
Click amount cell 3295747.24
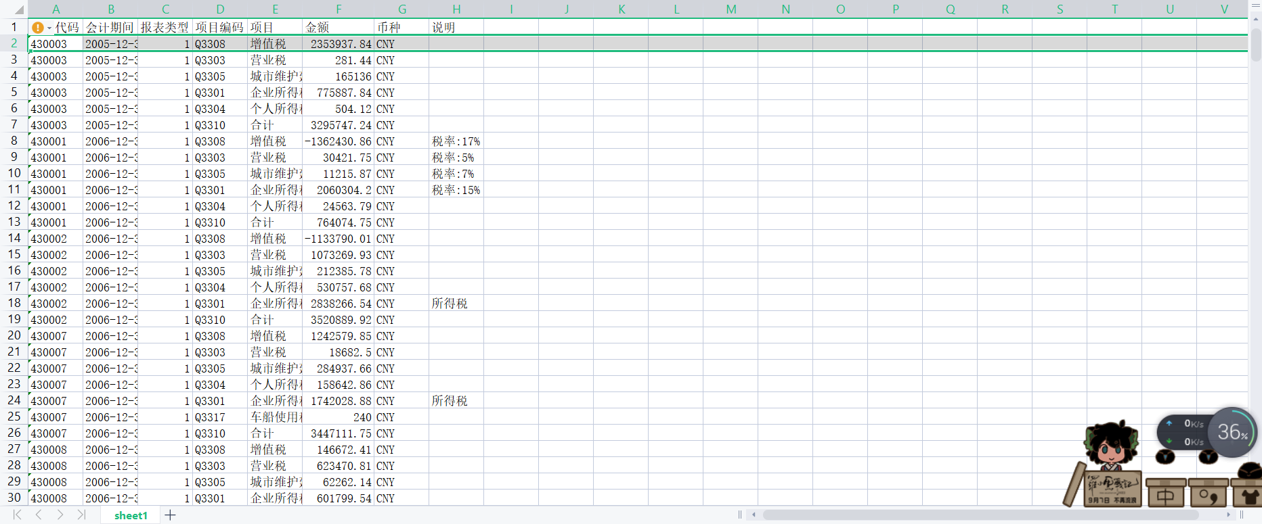339,125
